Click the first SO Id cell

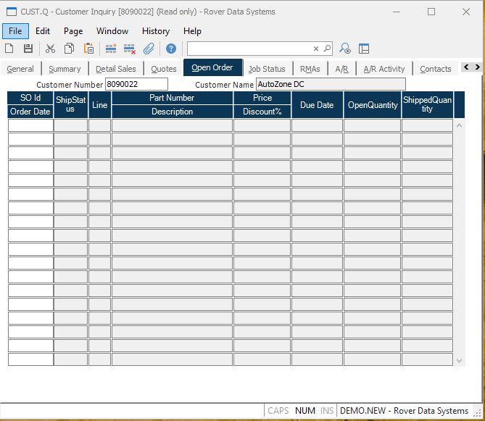[x=30, y=125]
